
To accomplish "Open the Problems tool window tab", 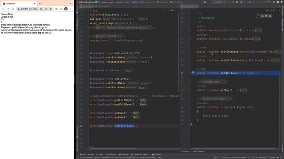I will [110, 155].
